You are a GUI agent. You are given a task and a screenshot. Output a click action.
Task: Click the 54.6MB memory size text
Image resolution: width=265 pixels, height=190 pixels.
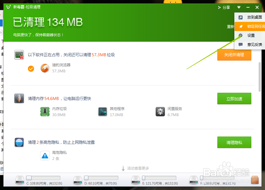pyautogui.click(x=52, y=98)
